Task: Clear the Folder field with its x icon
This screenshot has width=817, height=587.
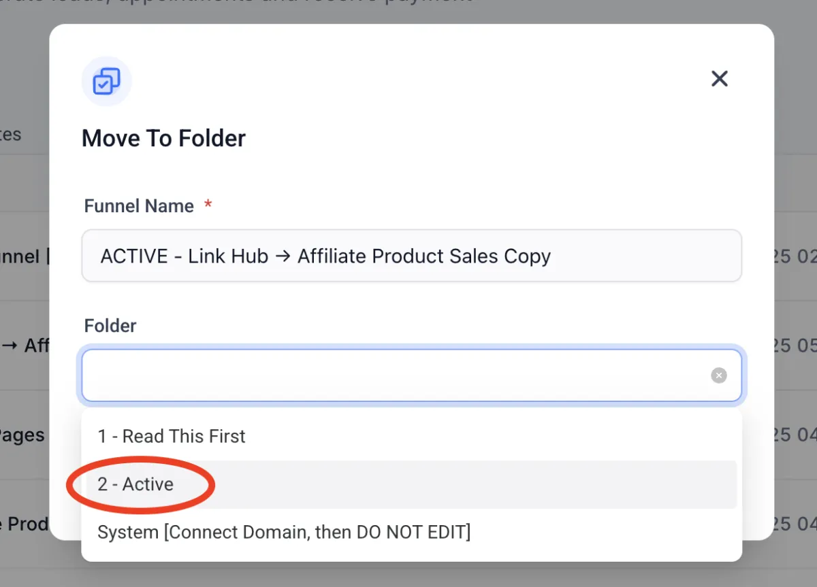Action: coord(719,375)
